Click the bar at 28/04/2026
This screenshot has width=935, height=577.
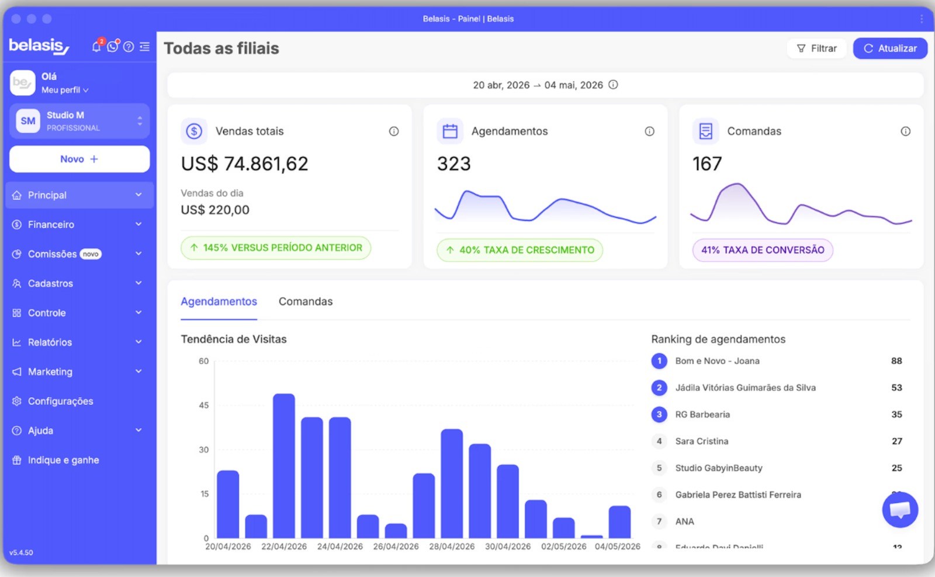point(452,483)
